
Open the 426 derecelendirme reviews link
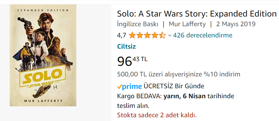(203, 35)
